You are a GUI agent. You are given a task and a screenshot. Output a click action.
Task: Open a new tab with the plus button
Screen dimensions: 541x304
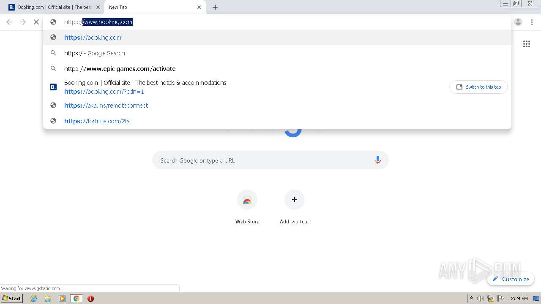[x=215, y=7]
